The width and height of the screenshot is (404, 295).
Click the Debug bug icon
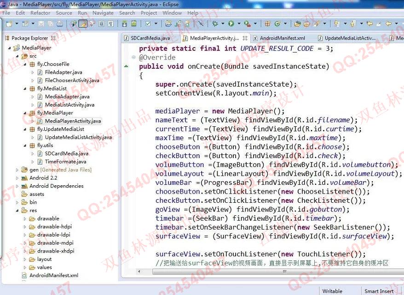215,24
